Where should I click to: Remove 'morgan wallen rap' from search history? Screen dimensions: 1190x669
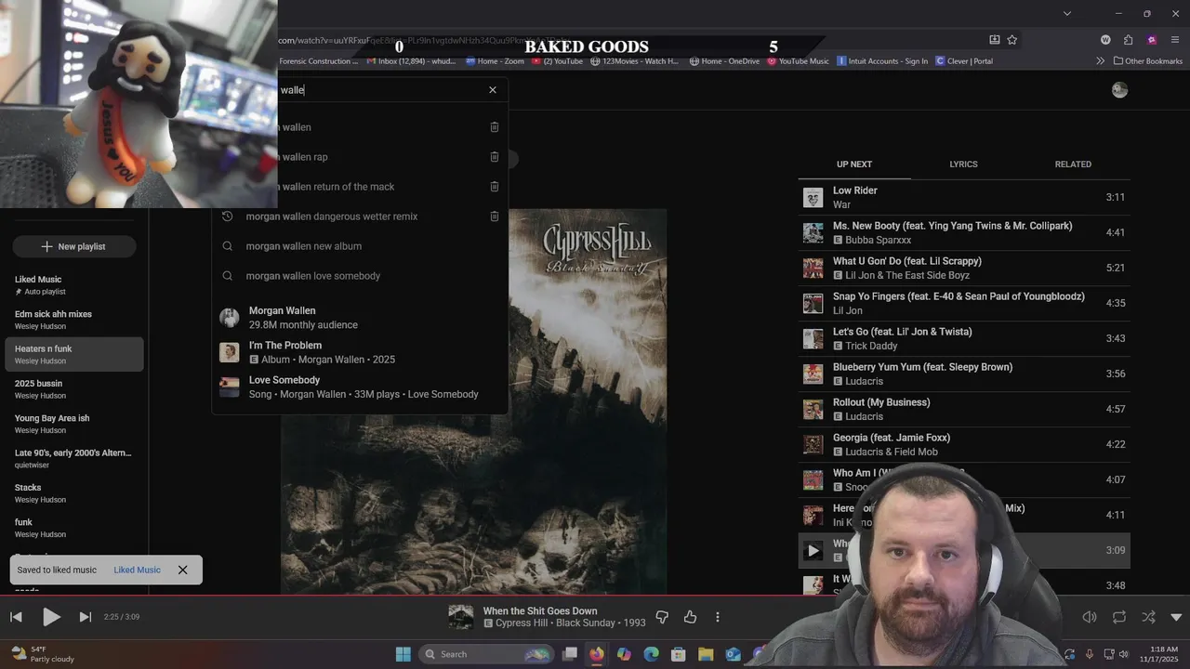click(495, 157)
